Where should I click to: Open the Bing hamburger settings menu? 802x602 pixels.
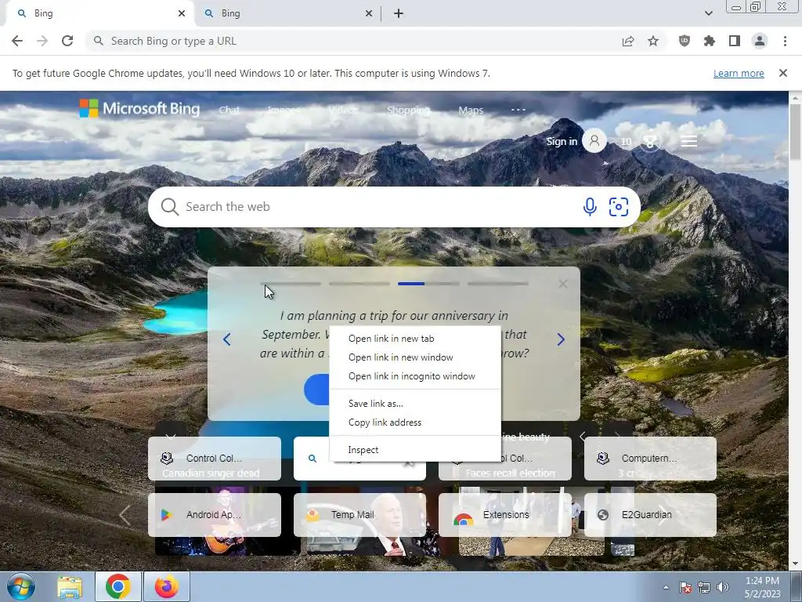coord(689,141)
